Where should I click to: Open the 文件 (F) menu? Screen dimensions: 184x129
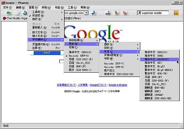(x=7, y=8)
